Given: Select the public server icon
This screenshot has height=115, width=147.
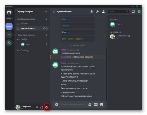Looking at the screenshot, I should 9,19.
